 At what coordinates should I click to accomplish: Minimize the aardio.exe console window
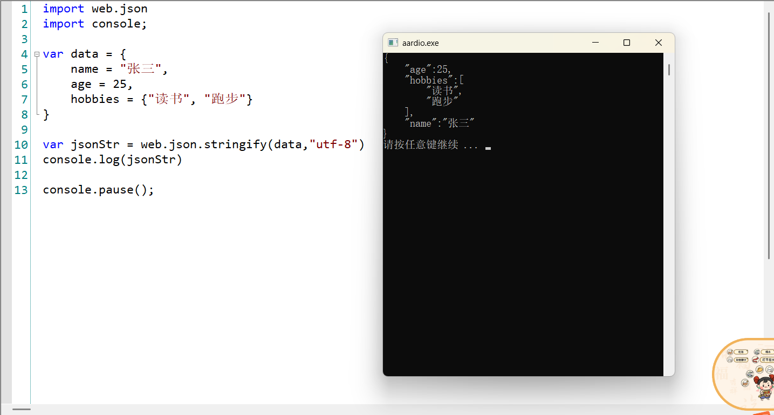tap(595, 43)
